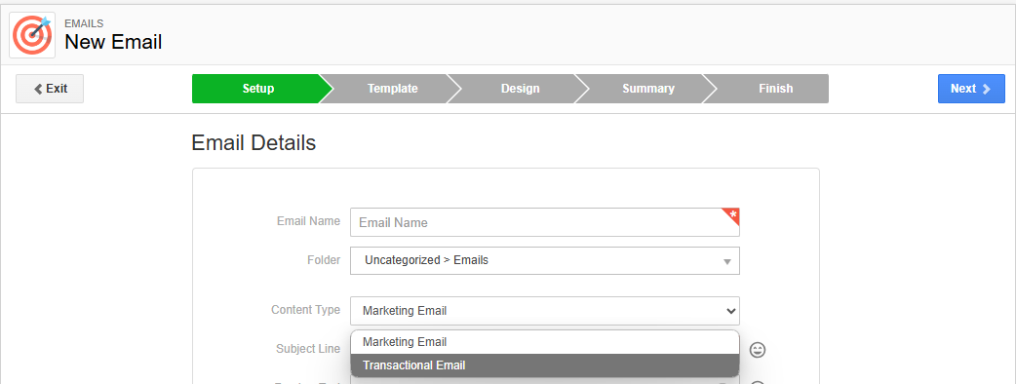
Task: Click the EMAILS breadcrumb label
Action: 84,24
